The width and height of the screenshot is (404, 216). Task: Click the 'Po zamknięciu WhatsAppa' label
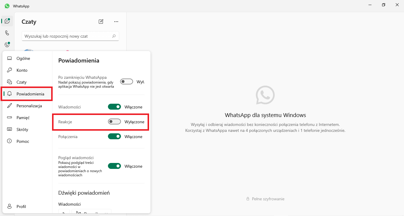(x=83, y=77)
